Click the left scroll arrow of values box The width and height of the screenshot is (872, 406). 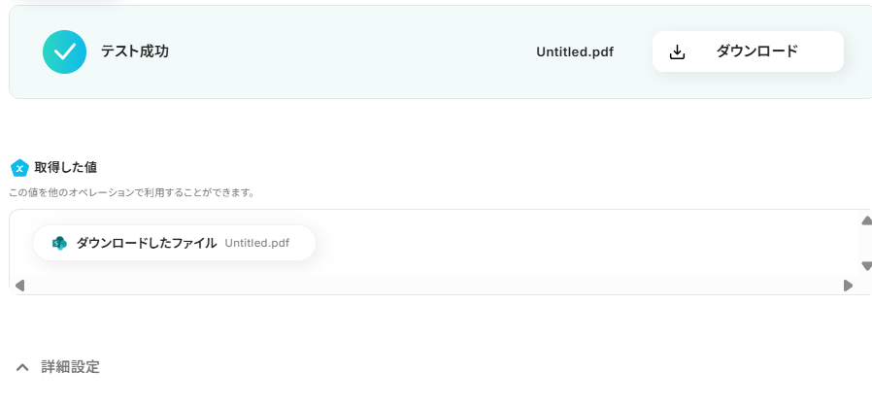pos(19,286)
